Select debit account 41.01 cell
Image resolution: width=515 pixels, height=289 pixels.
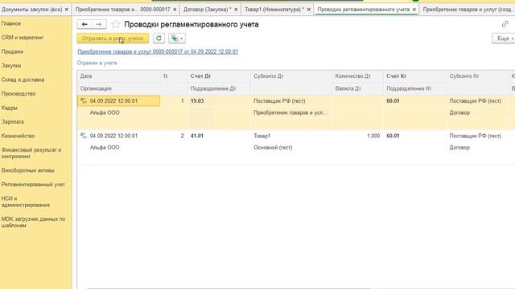pyautogui.click(x=219, y=136)
